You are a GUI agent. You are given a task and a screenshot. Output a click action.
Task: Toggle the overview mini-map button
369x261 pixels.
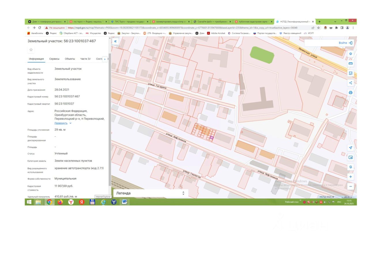click(351, 157)
